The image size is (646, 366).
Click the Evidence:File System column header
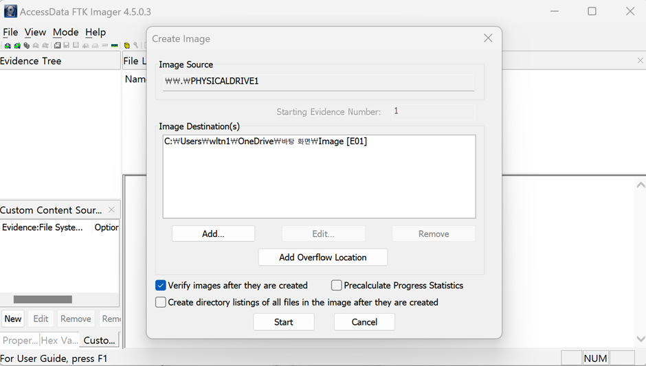(x=46, y=227)
